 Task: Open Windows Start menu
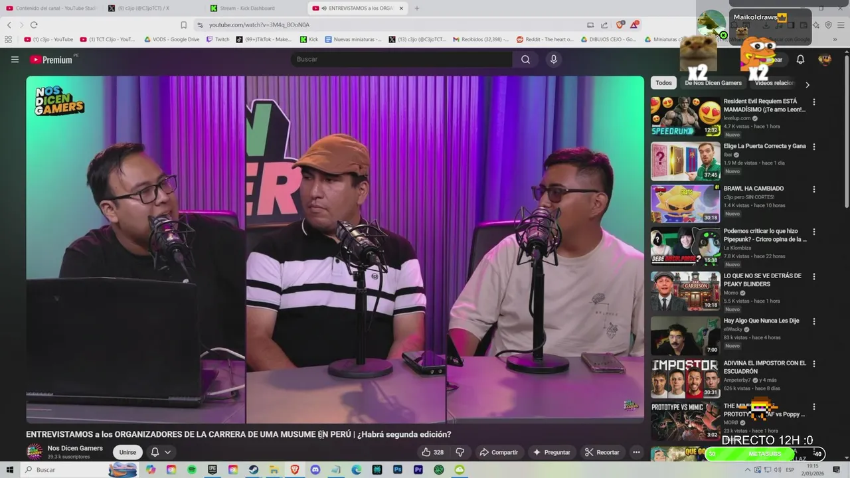(x=10, y=470)
